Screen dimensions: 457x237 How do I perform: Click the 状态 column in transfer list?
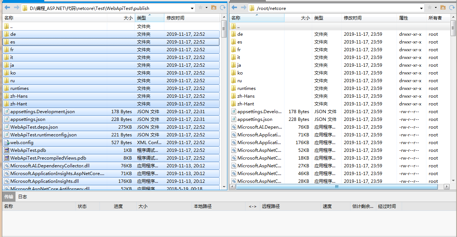(88, 206)
